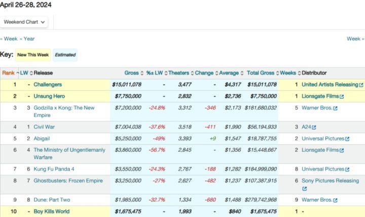Select the April 26-28, 2024 date heading

(x=26, y=5)
